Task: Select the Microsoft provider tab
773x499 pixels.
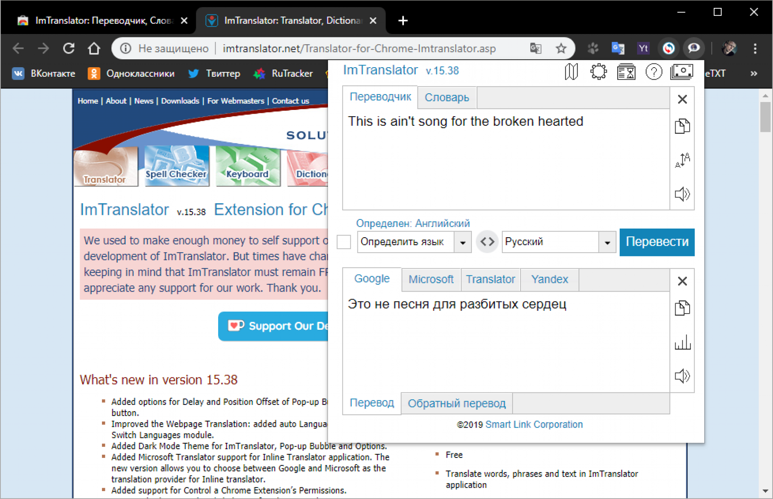Action: tap(431, 280)
